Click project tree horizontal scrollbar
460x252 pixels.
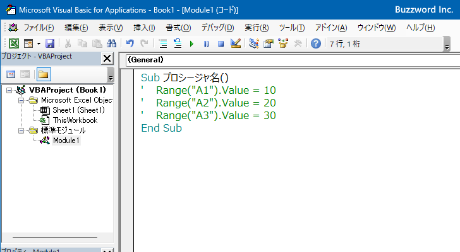pos(54,238)
